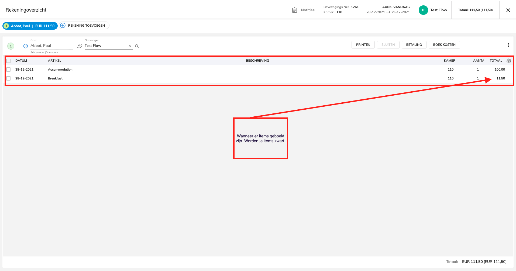The height and width of the screenshot is (271, 516).
Task: Click the header Totaal: 111,50 text
Action: point(475,10)
